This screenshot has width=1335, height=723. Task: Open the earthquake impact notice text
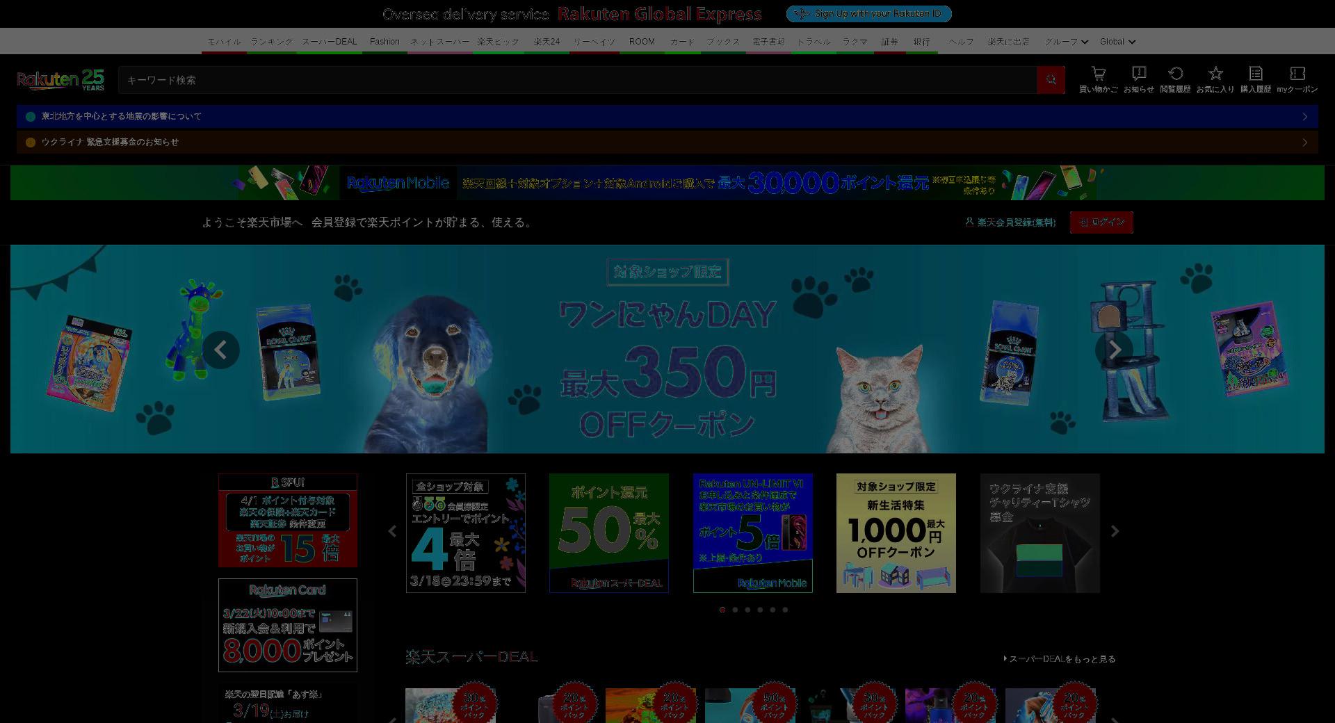[121, 117]
